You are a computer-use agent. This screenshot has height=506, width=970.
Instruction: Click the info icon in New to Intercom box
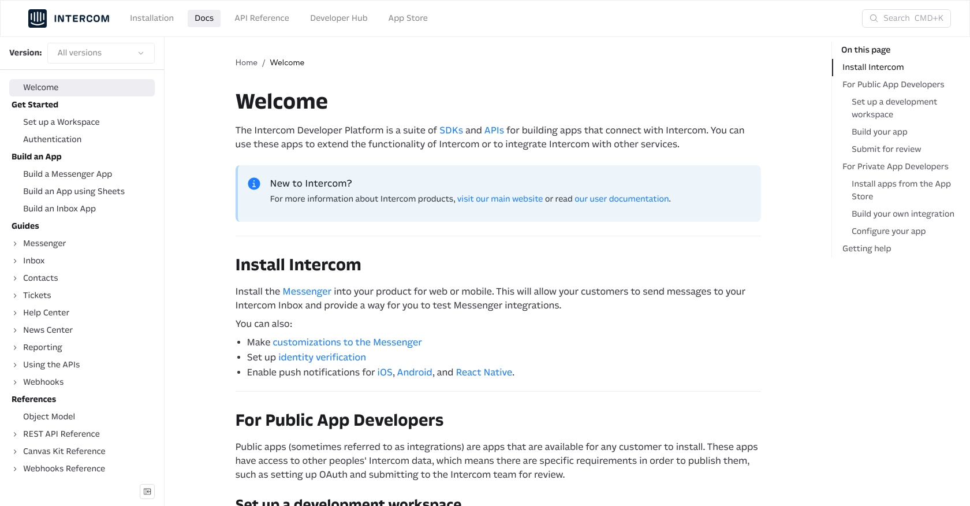pos(254,184)
